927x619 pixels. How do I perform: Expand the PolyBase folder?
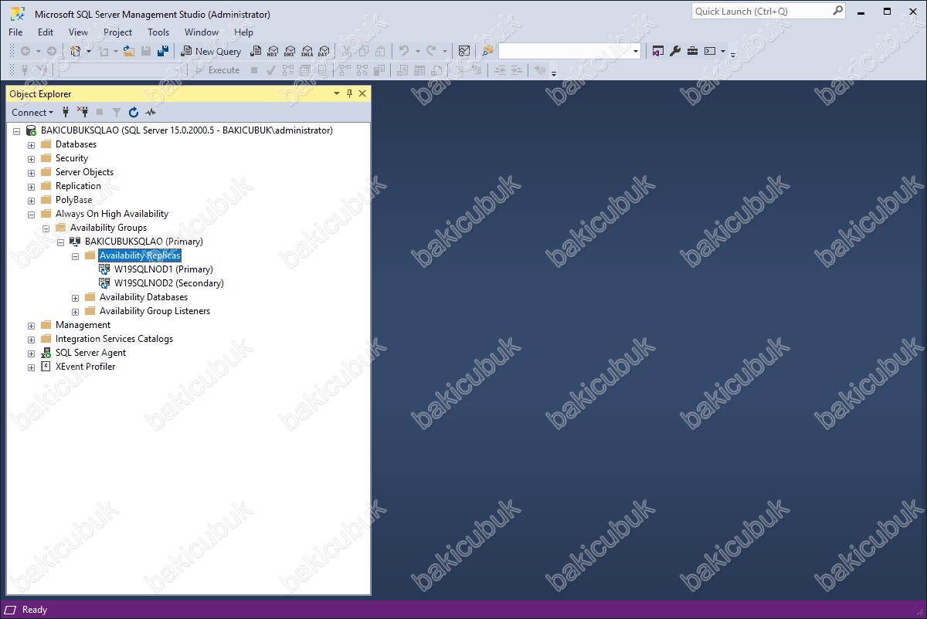[32, 201]
